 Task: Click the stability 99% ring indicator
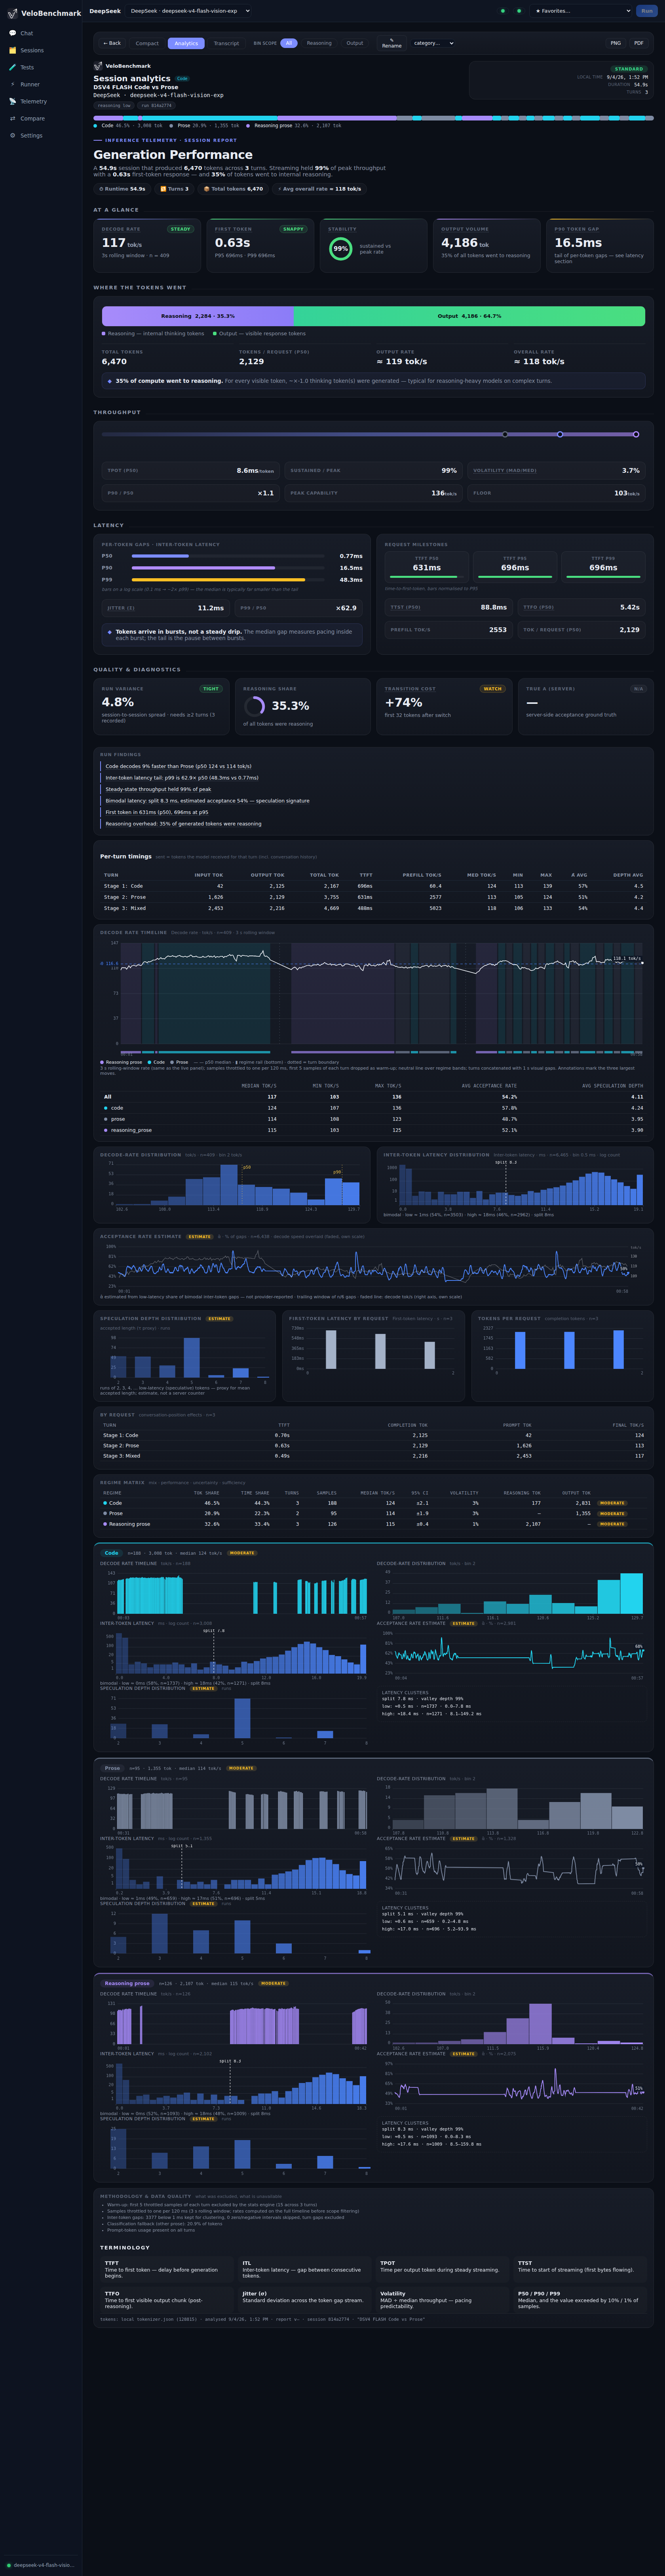[x=340, y=248]
